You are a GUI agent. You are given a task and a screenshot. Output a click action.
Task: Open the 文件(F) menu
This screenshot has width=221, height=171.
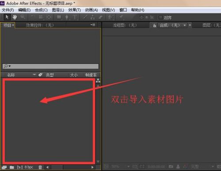(8, 10)
